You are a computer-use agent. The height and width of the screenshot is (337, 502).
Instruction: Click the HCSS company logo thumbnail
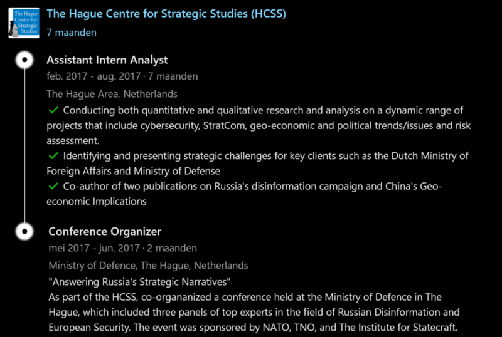24,23
